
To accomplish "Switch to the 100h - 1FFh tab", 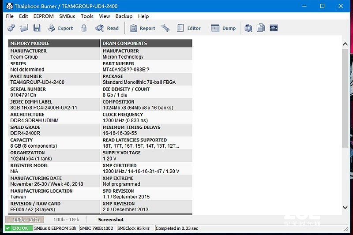I will coord(67,220).
